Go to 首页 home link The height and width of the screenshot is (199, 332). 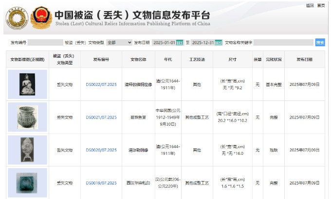click(321, 5)
